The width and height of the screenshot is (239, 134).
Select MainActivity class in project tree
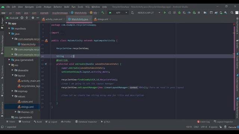pyautogui.click(x=27, y=44)
